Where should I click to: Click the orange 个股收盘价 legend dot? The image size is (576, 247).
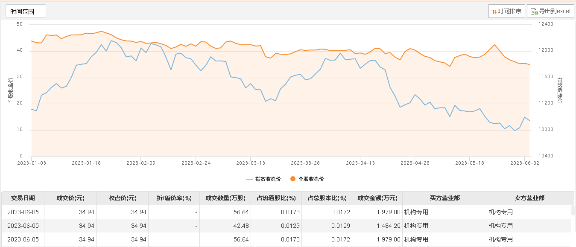pos(293,179)
